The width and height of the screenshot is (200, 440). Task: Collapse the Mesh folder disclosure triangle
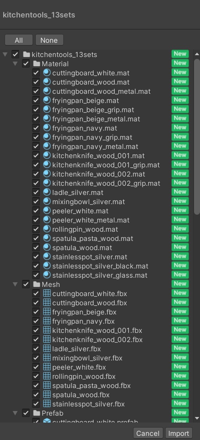click(x=16, y=284)
